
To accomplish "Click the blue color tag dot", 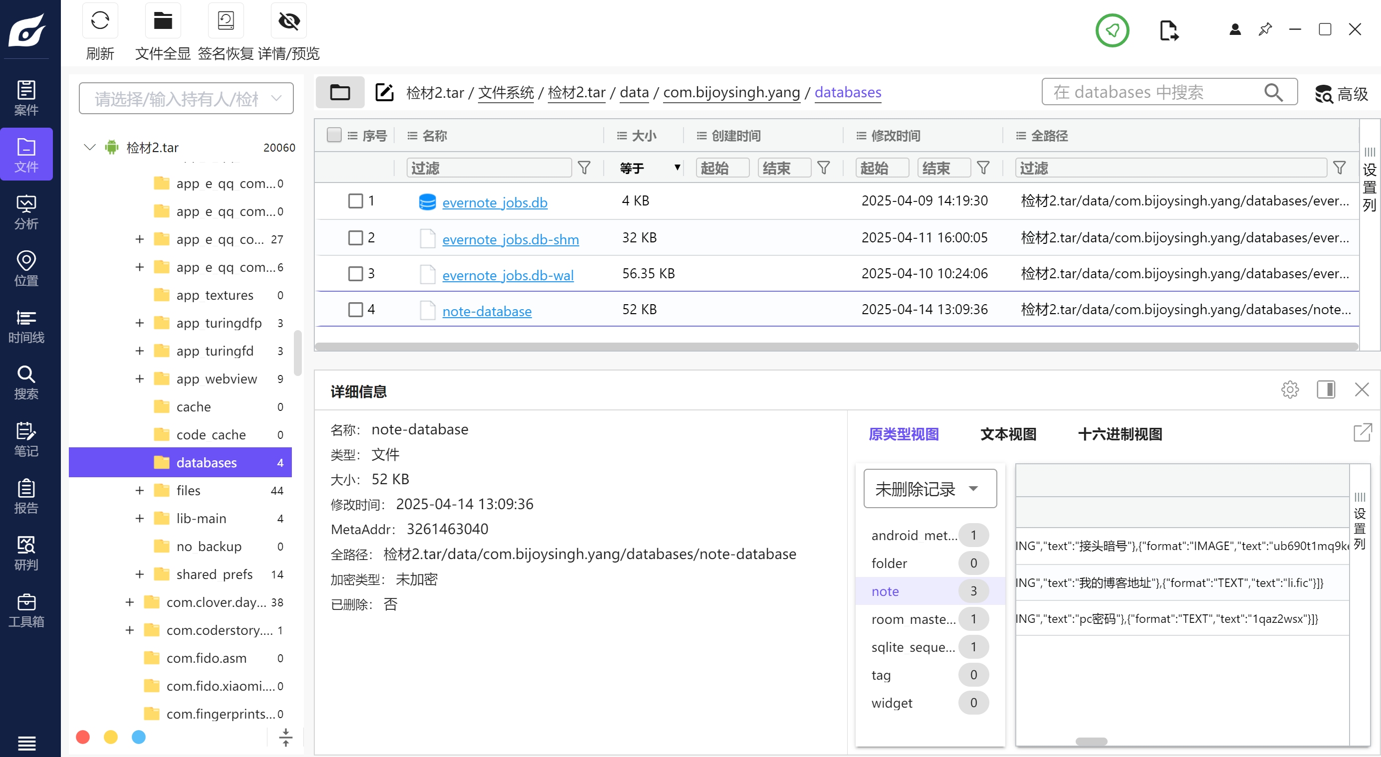I will point(138,737).
